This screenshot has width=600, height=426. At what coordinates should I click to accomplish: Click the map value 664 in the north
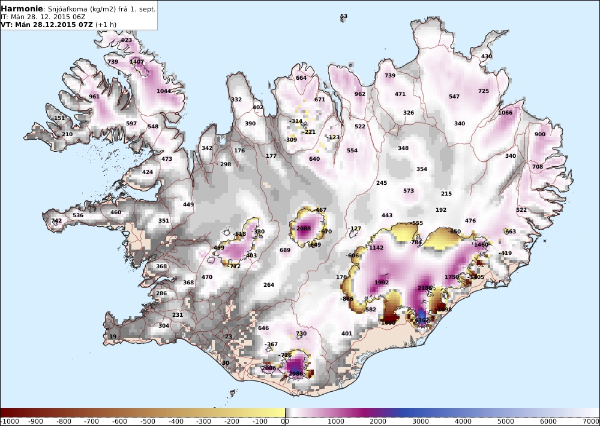coord(301,77)
